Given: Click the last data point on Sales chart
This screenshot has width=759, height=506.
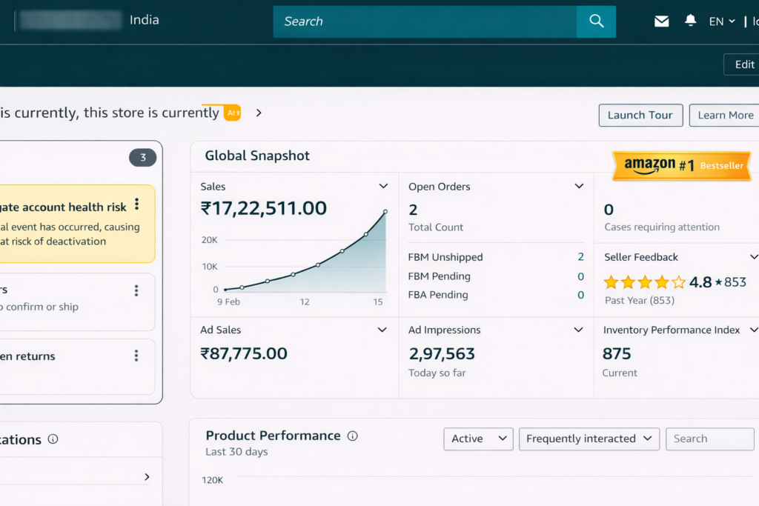Looking at the screenshot, I should (x=385, y=212).
